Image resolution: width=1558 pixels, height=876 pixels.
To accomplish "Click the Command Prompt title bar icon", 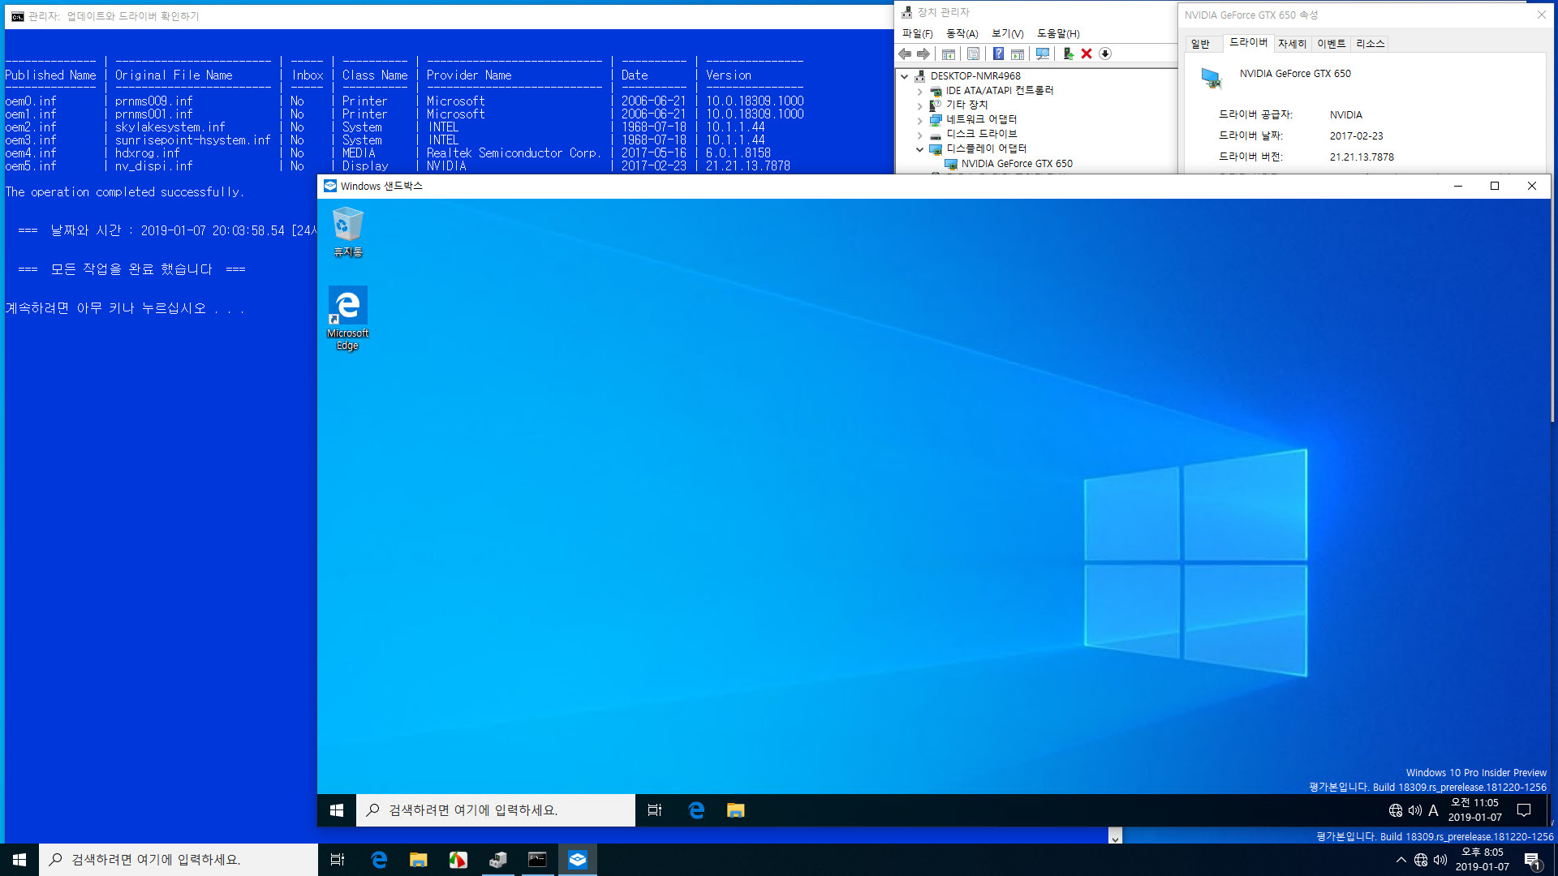I will pyautogui.click(x=17, y=16).
